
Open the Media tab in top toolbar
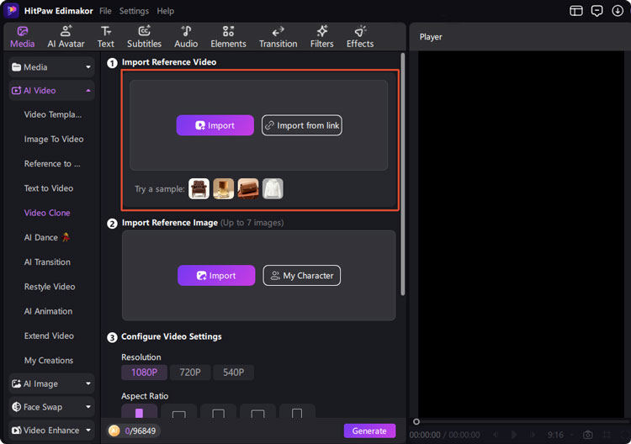coord(22,37)
